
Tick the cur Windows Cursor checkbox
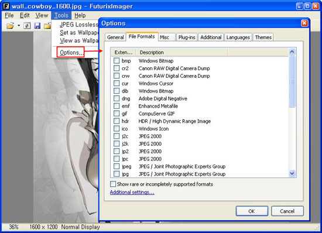pyautogui.click(x=117, y=83)
